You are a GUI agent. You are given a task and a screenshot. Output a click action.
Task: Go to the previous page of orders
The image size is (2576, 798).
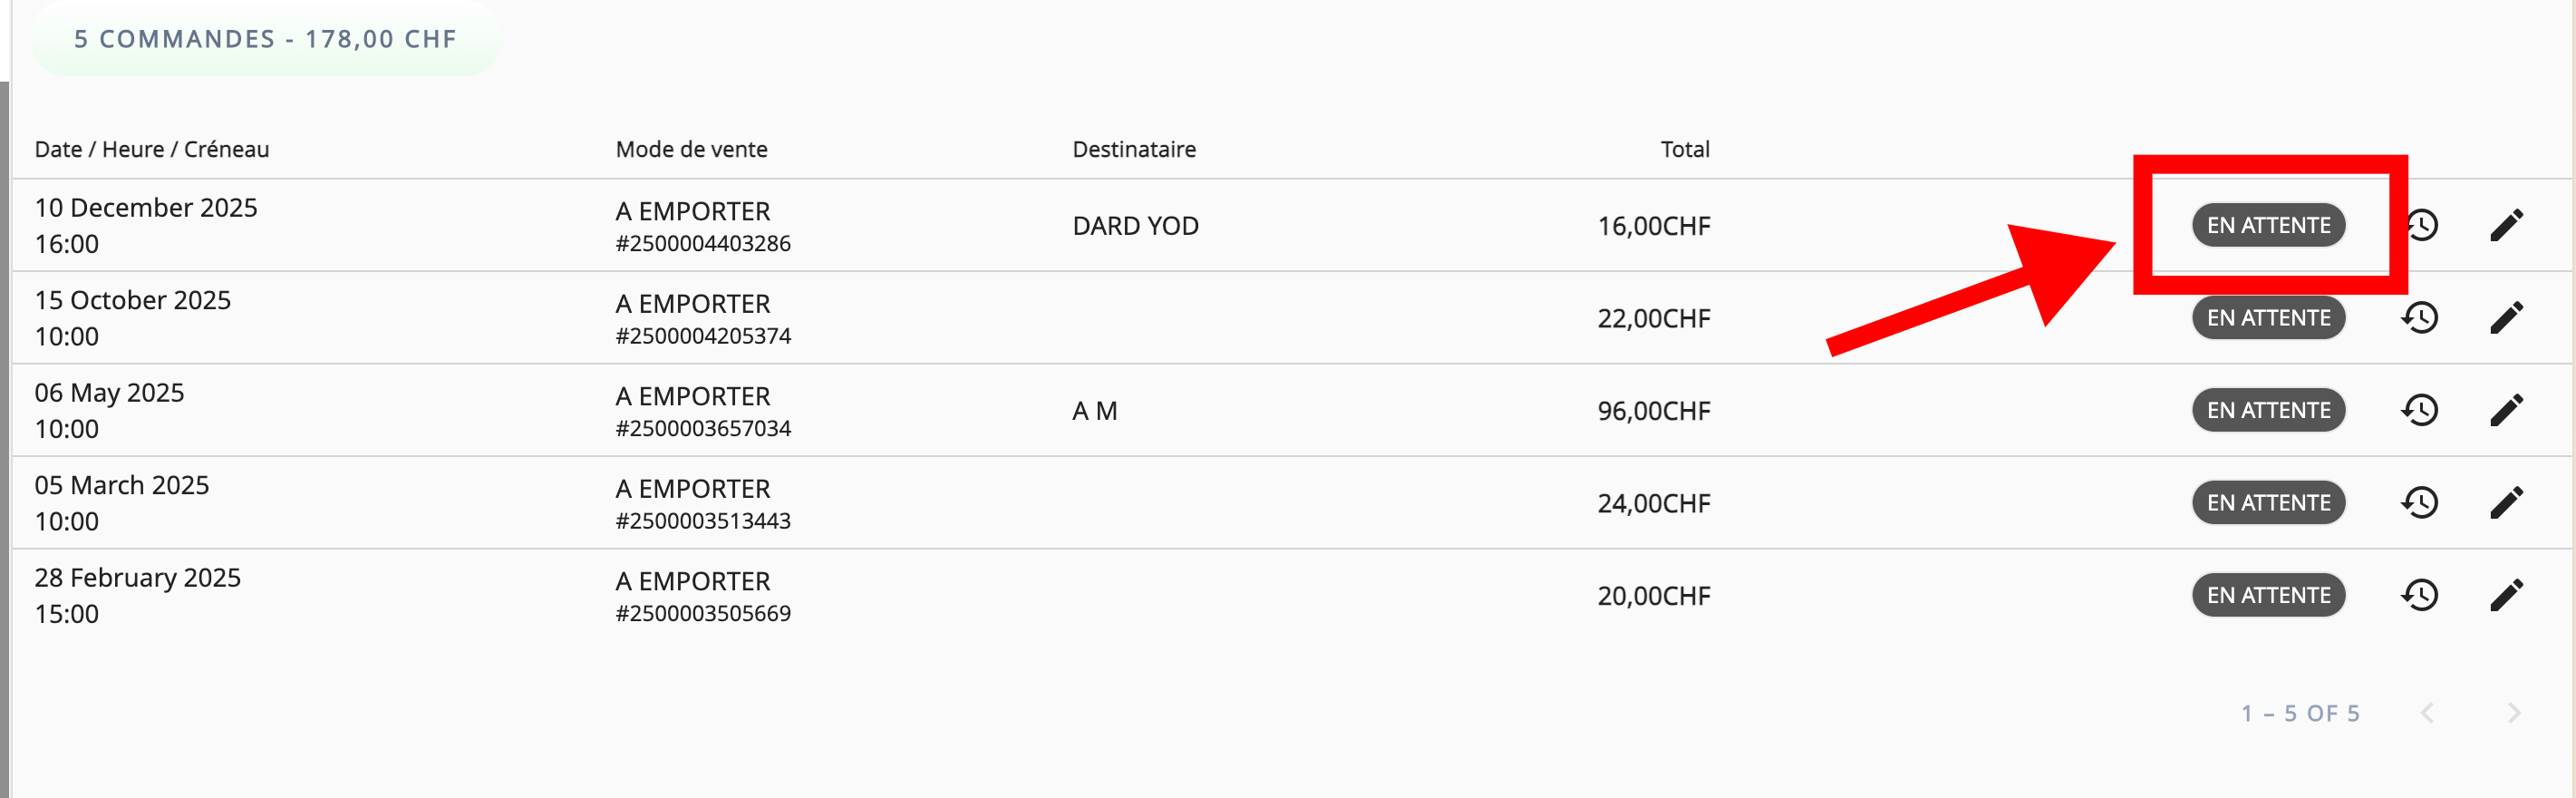[x=2427, y=713]
